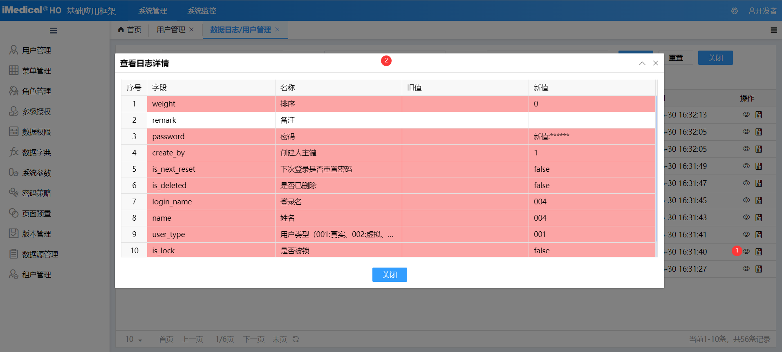View log details of the 16:32:13 row
The height and width of the screenshot is (352, 782).
coord(746,115)
